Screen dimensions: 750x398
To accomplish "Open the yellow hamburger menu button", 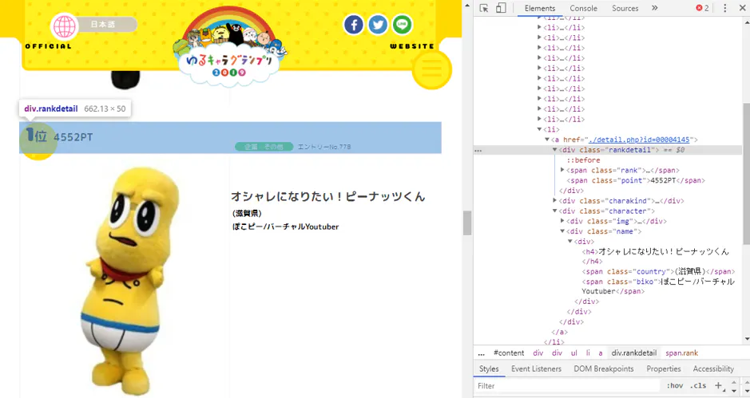I will [431, 69].
